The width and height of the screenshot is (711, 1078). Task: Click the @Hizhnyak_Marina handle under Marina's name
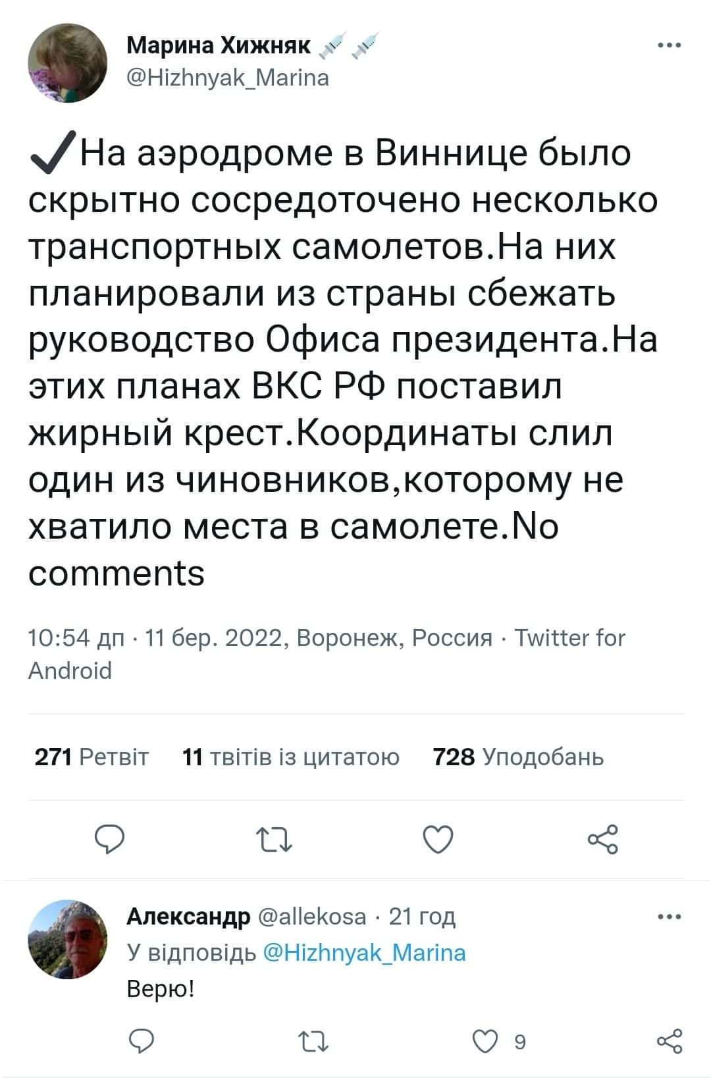pyautogui.click(x=227, y=78)
